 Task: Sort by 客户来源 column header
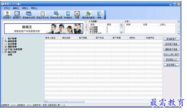pos(120,38)
